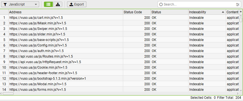Click row number 8

pyautogui.click(x=4, y=56)
